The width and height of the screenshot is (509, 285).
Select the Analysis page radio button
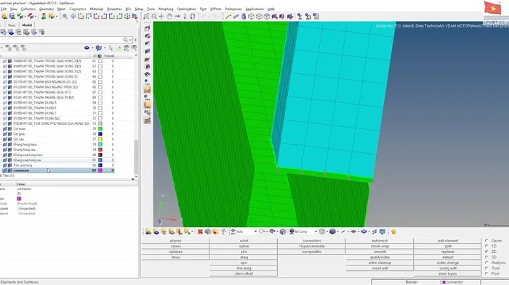pos(486,263)
